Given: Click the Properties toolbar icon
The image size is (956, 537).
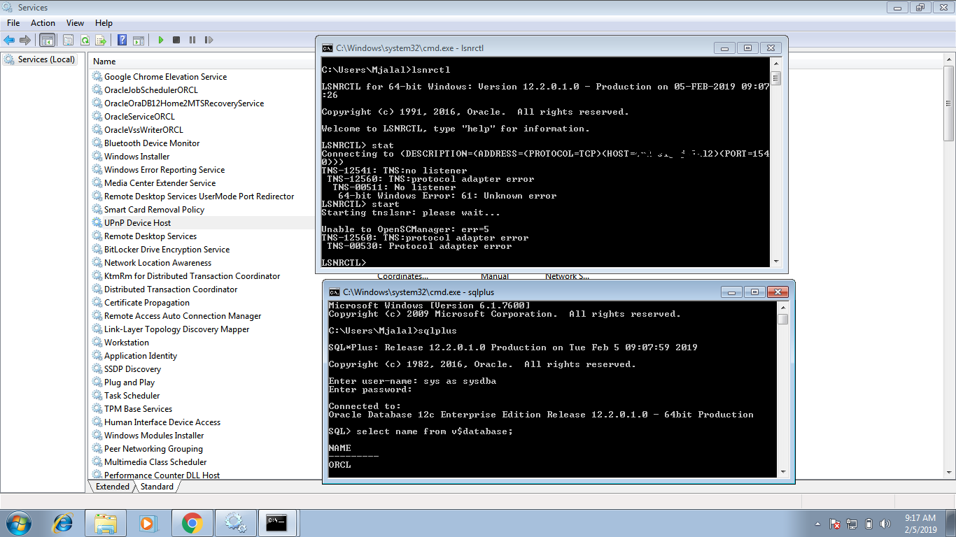Looking at the screenshot, I should pyautogui.click(x=68, y=41).
